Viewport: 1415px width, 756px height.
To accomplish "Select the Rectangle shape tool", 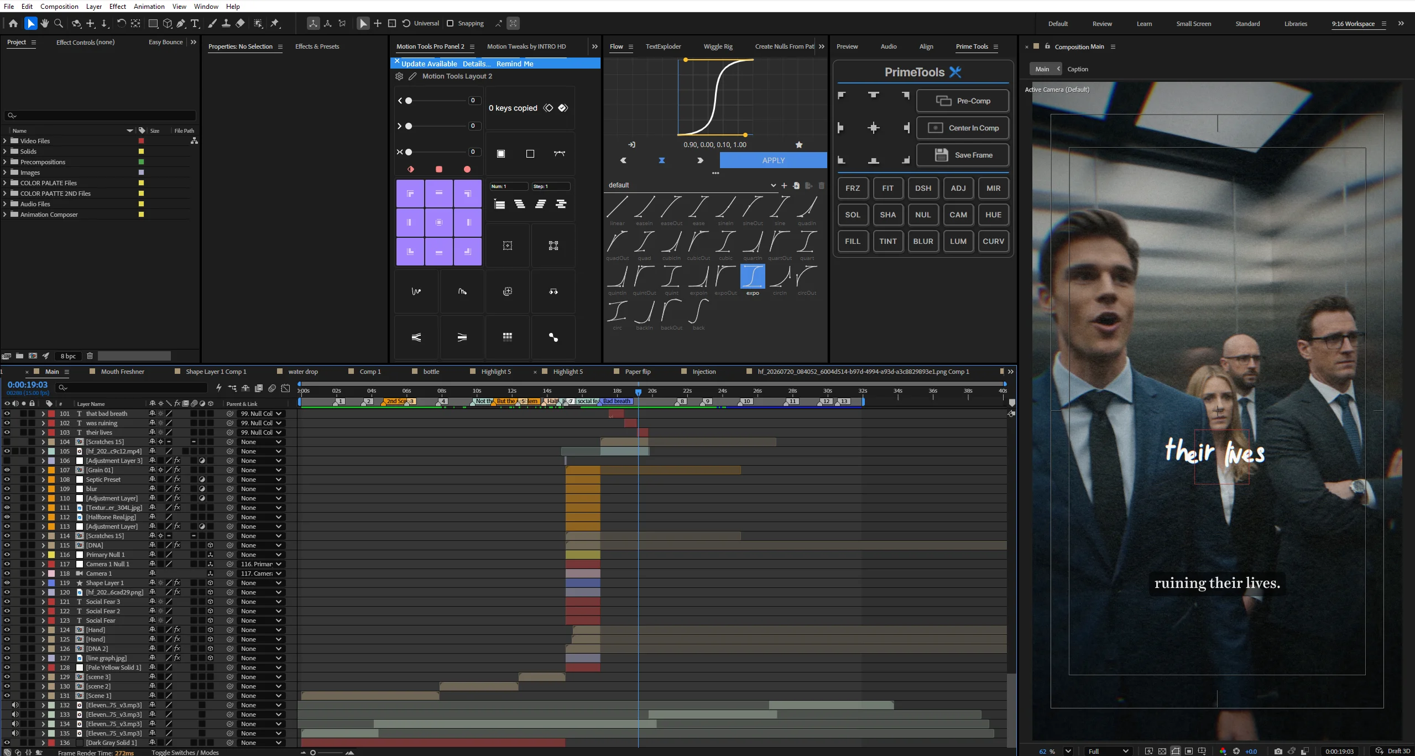I will [x=153, y=23].
